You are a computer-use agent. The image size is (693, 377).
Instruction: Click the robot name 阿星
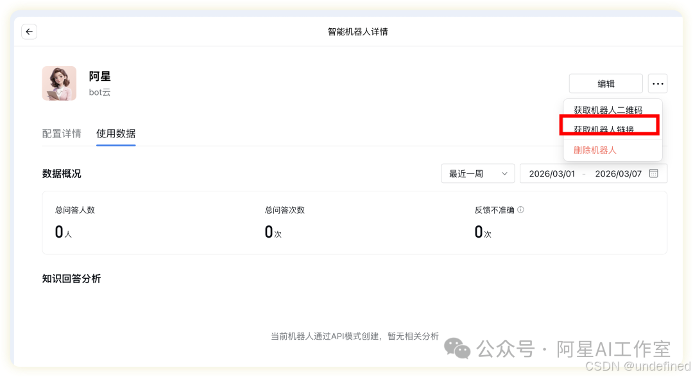(99, 76)
